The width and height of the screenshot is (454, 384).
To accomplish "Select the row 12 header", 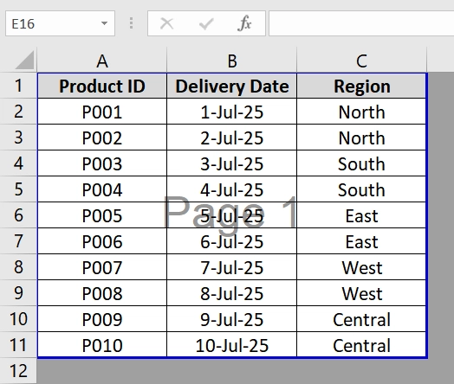I will coord(18,371).
